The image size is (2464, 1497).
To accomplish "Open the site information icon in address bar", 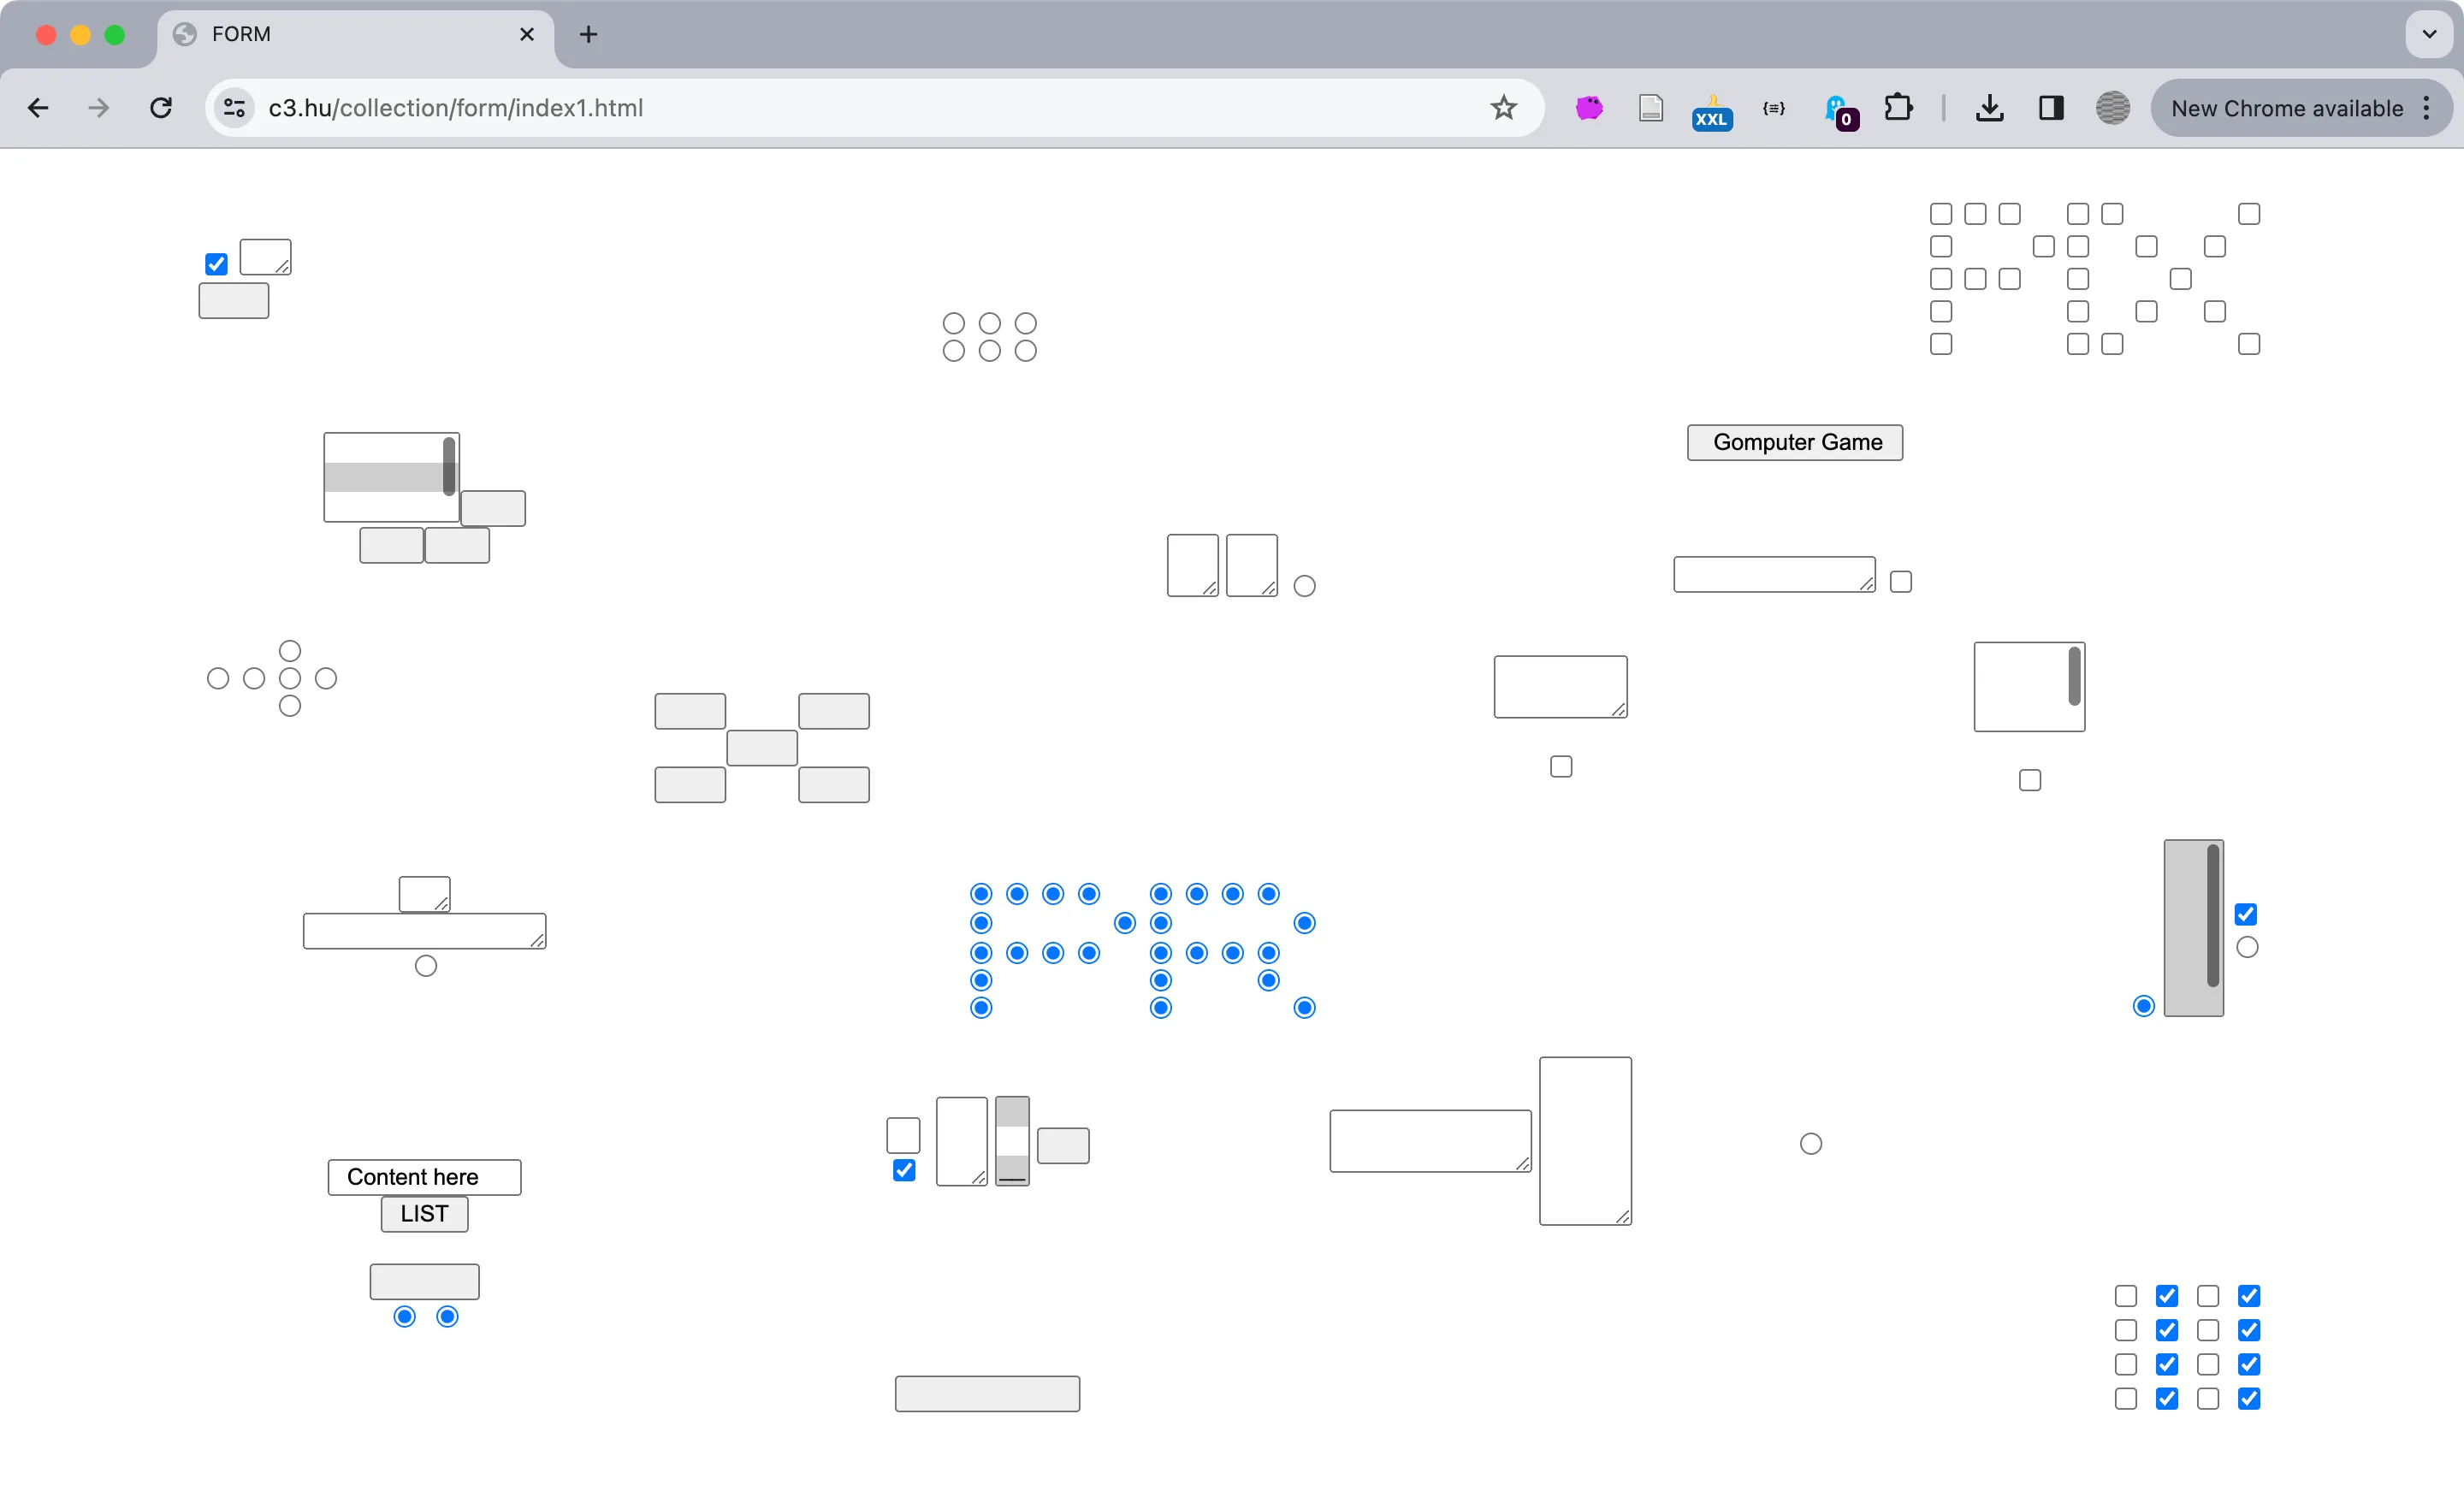I will coord(235,108).
